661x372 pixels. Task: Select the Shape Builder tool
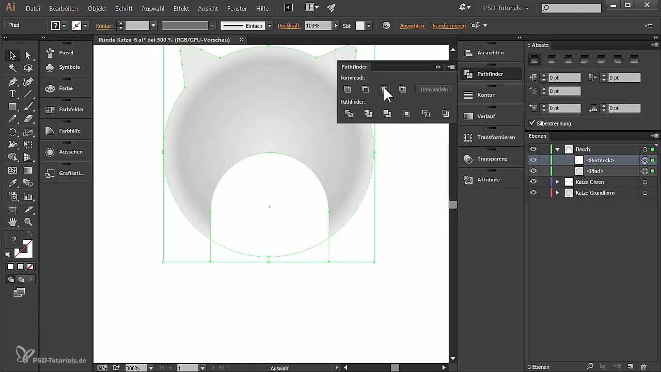point(12,158)
